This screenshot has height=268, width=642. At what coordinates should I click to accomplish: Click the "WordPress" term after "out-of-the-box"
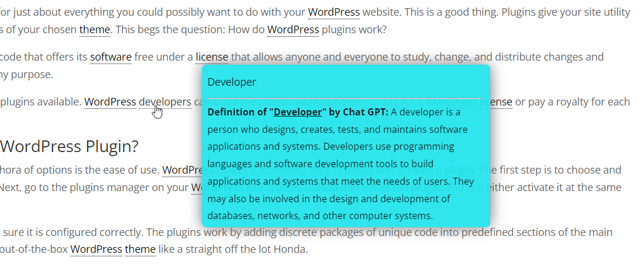click(96, 249)
